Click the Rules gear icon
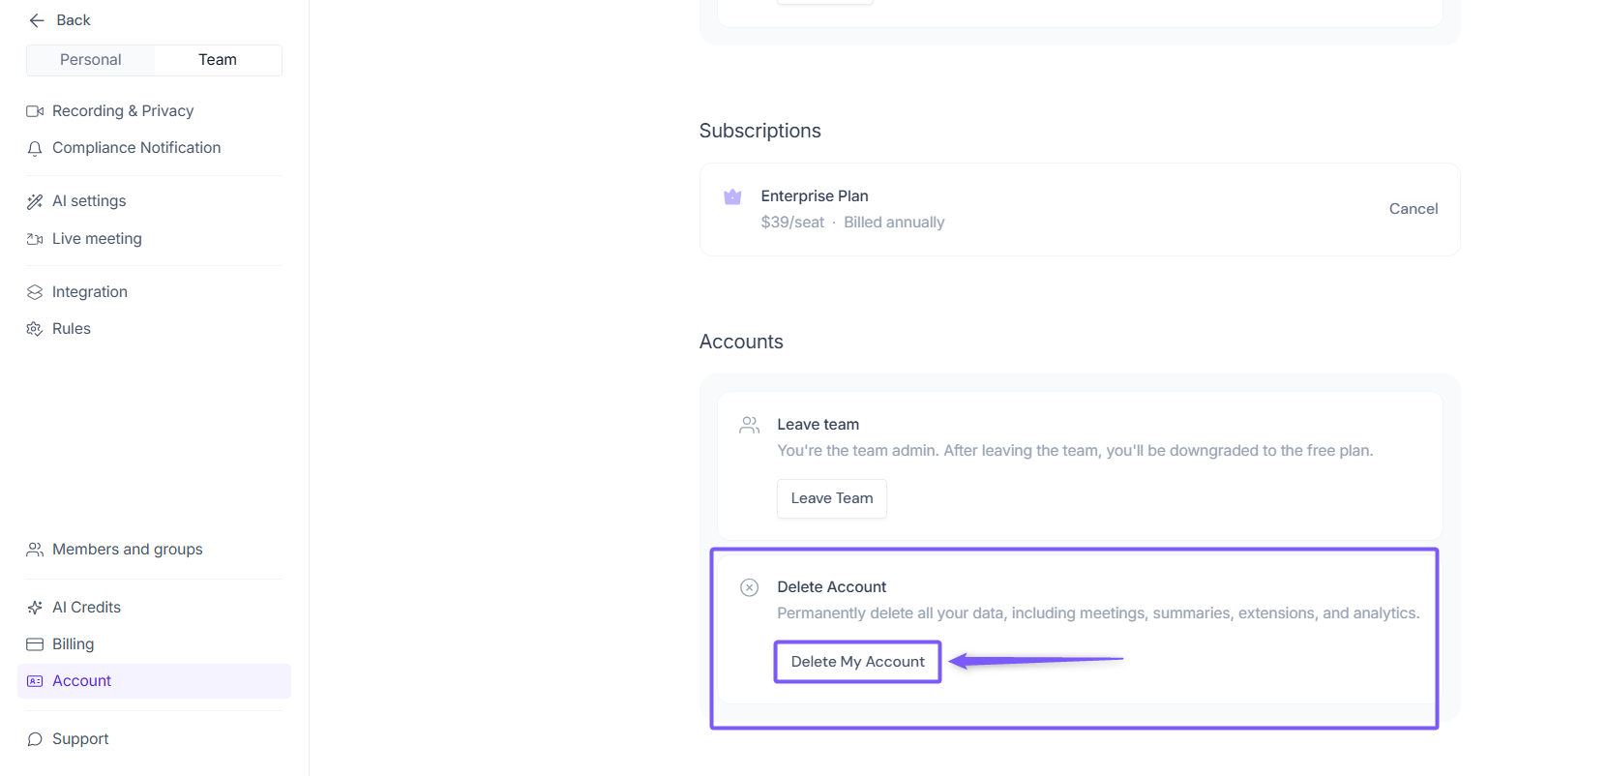The height and width of the screenshot is (776, 1607). pos(35,329)
